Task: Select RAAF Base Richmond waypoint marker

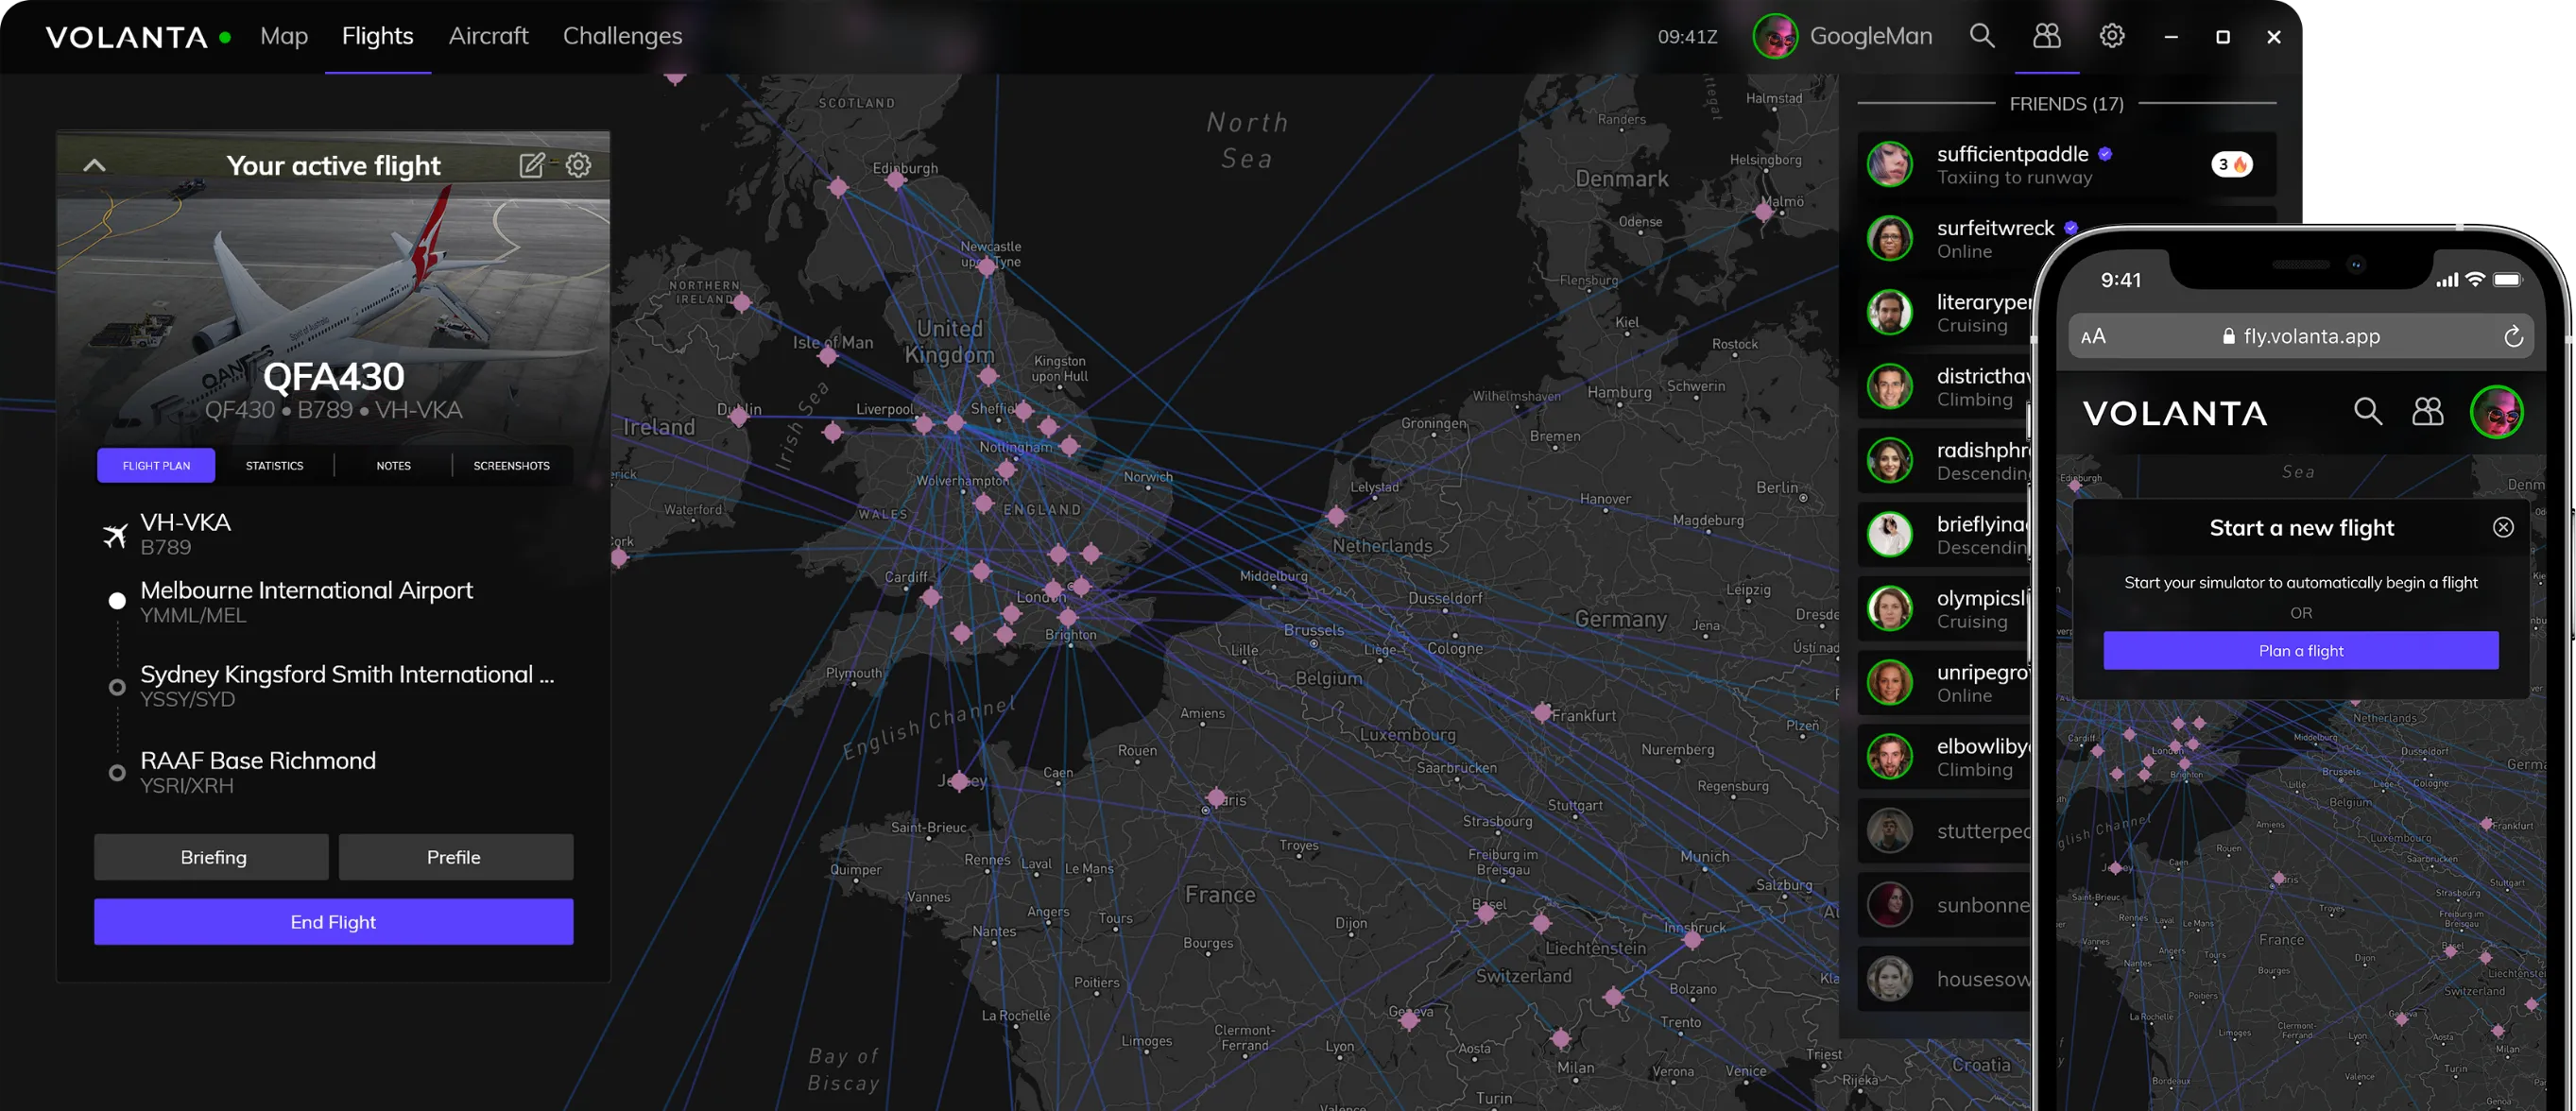Action: [x=117, y=773]
